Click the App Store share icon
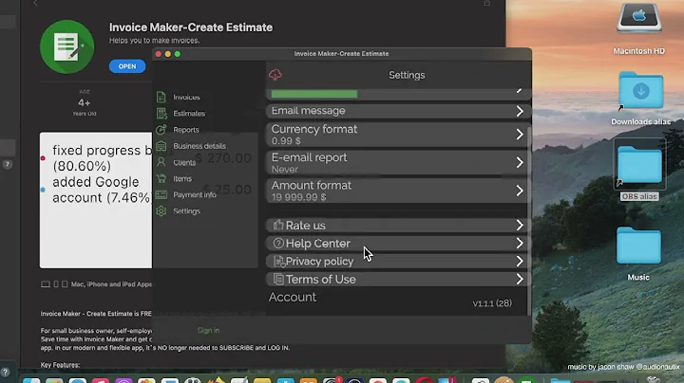Image resolution: width=684 pixels, height=383 pixels. tap(486, 3)
